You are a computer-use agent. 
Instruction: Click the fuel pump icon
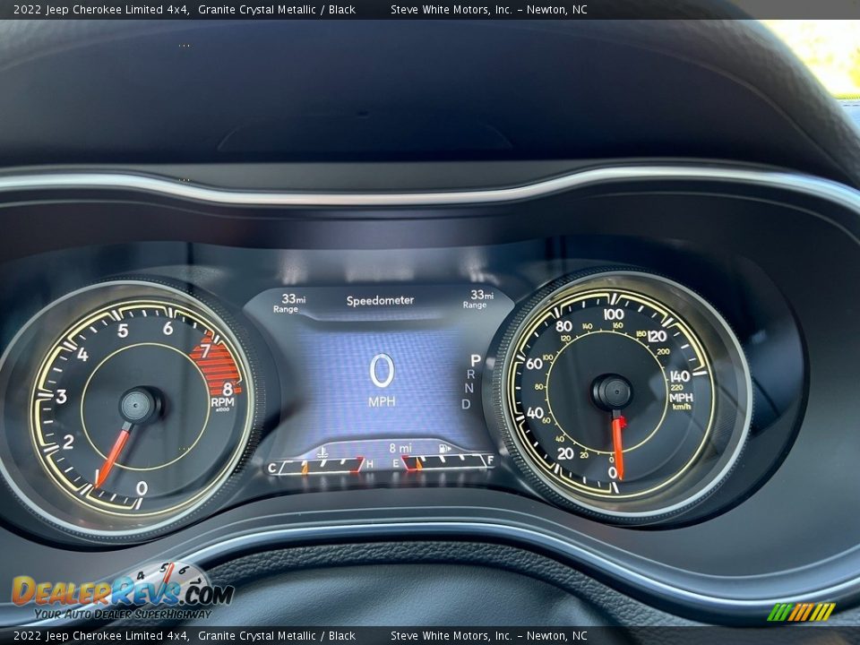click(x=445, y=449)
